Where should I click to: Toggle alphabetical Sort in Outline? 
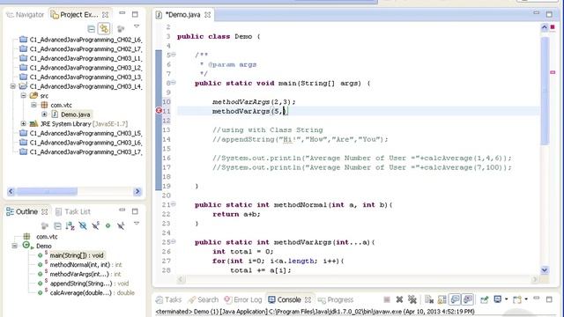click(x=70, y=225)
